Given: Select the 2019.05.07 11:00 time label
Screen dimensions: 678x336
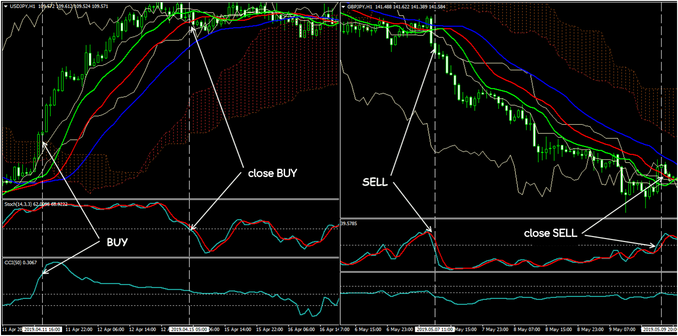Looking at the screenshot, I should click(x=434, y=329).
